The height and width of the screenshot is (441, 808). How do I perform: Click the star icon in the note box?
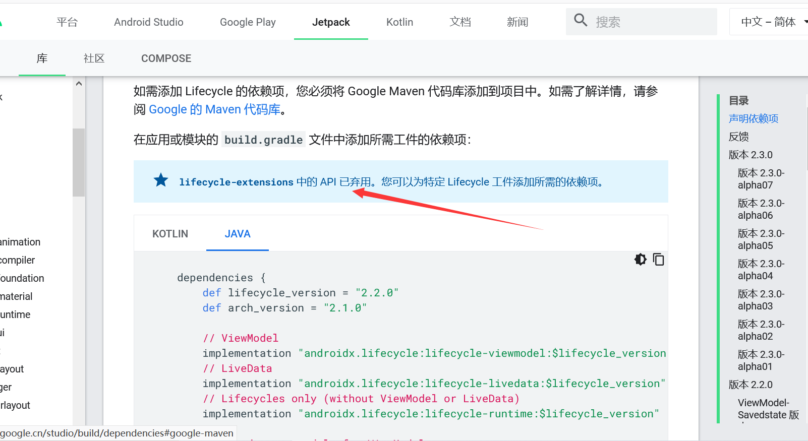coord(161,180)
